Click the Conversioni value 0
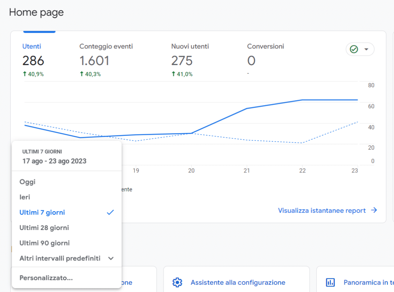394x292 pixels. pos(251,61)
